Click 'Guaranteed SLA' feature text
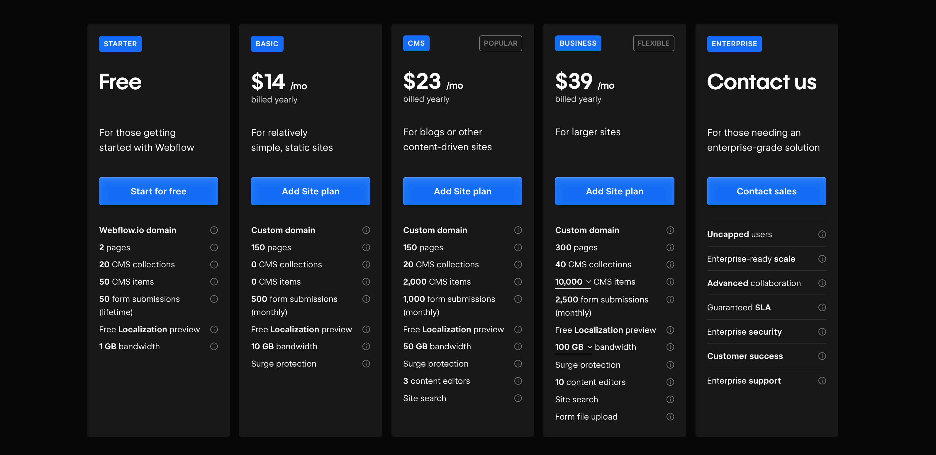Image resolution: width=936 pixels, height=455 pixels. coord(739,308)
